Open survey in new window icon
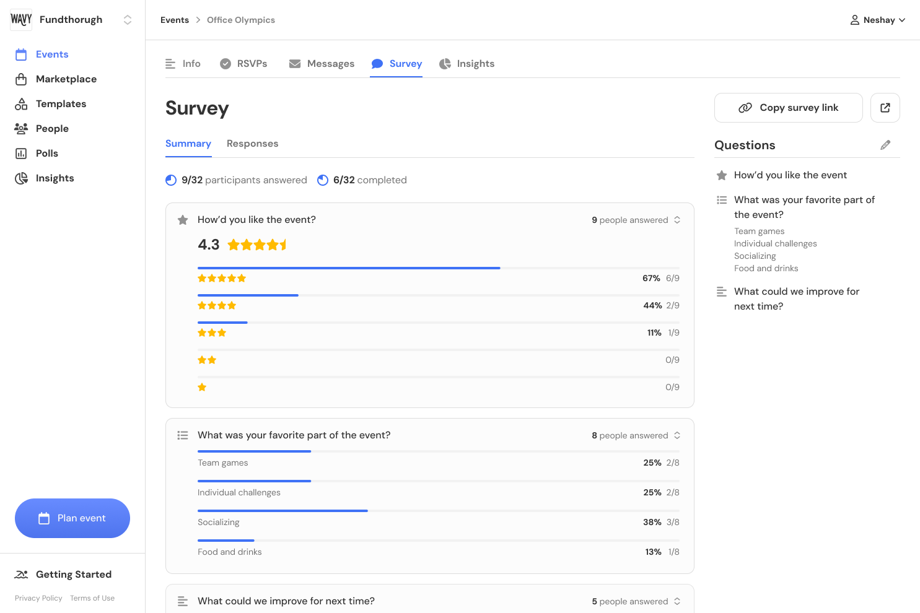 tap(885, 108)
